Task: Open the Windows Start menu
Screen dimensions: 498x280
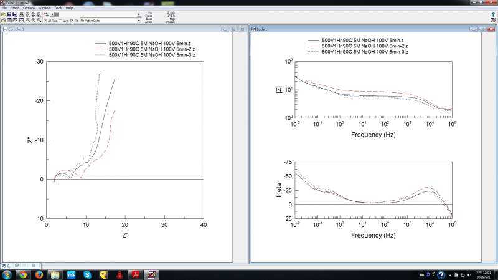Action: [7, 274]
